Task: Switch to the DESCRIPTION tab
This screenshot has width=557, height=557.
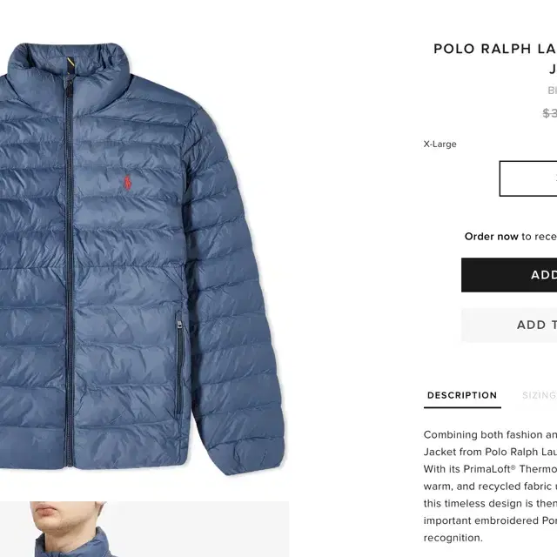Action: tap(462, 395)
